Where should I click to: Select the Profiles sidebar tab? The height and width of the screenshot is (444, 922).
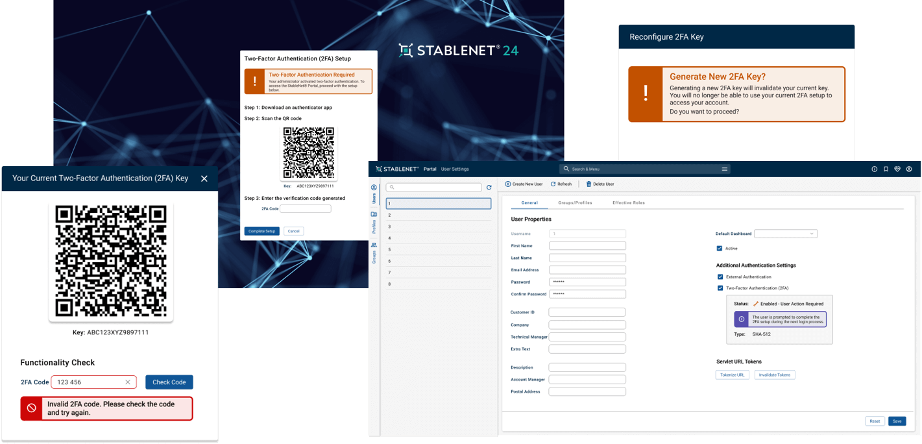click(x=374, y=222)
